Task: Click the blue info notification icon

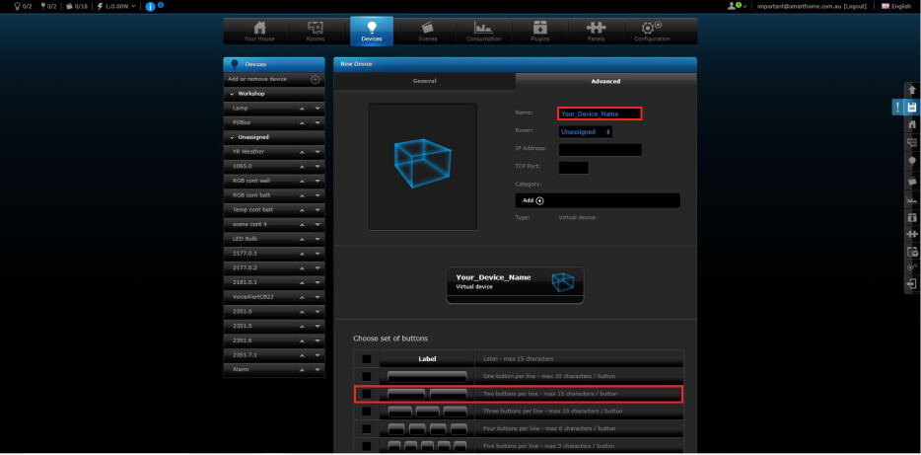Action: [150, 7]
